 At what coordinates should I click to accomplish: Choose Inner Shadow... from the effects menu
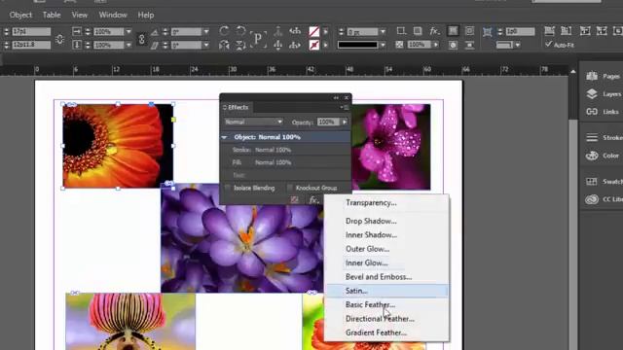[x=371, y=235]
